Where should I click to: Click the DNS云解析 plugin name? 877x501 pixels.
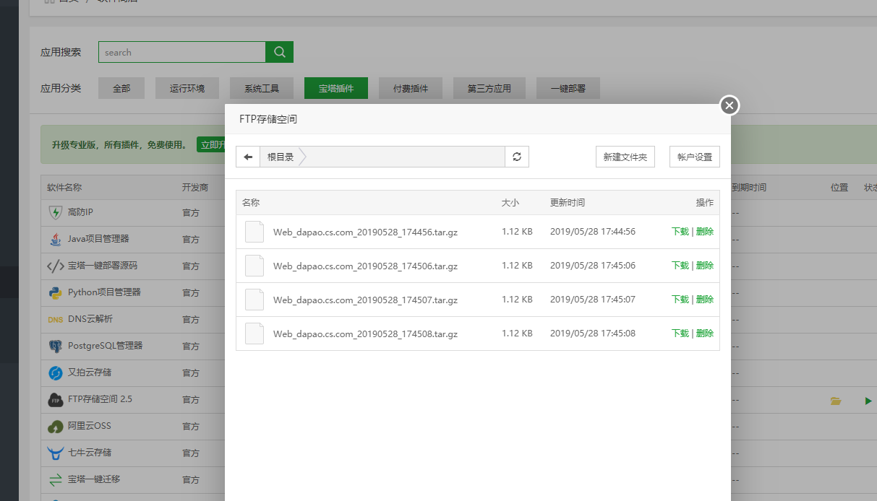tap(90, 319)
